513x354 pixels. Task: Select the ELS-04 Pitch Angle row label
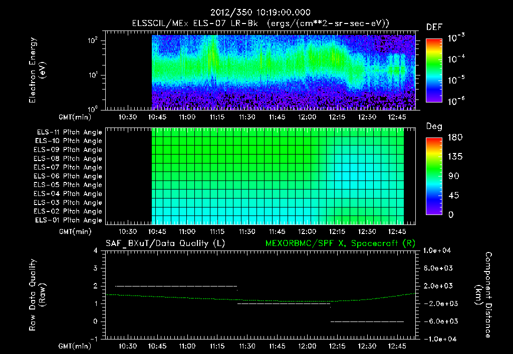(68, 194)
